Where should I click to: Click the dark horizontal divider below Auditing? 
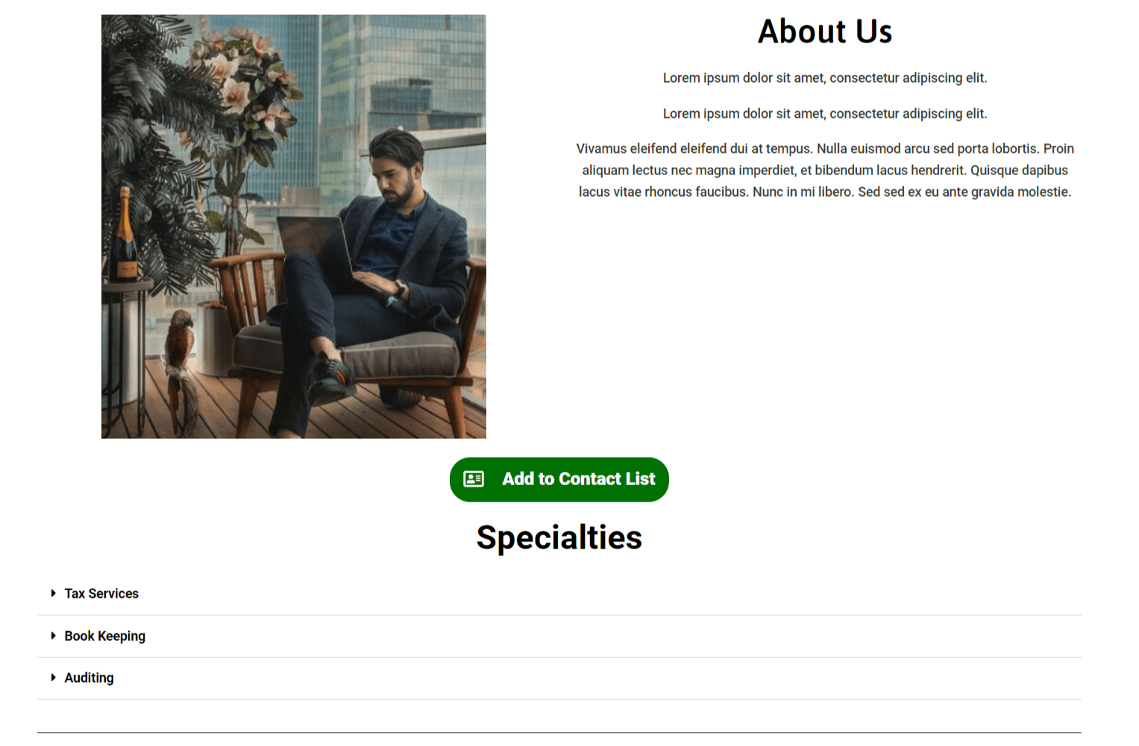tap(559, 733)
